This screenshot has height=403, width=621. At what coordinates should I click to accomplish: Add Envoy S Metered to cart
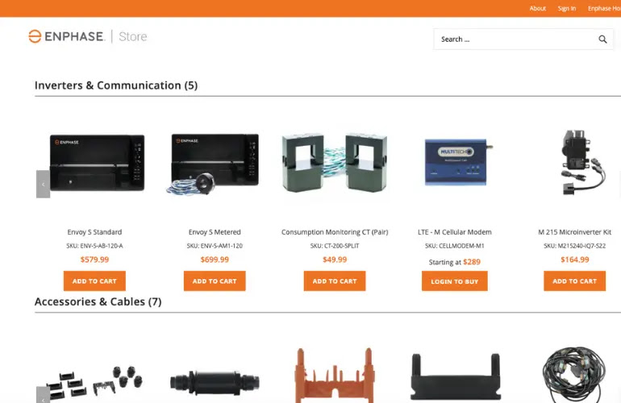(215, 281)
